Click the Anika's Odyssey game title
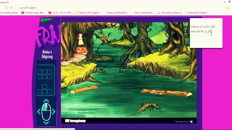 click(47, 54)
